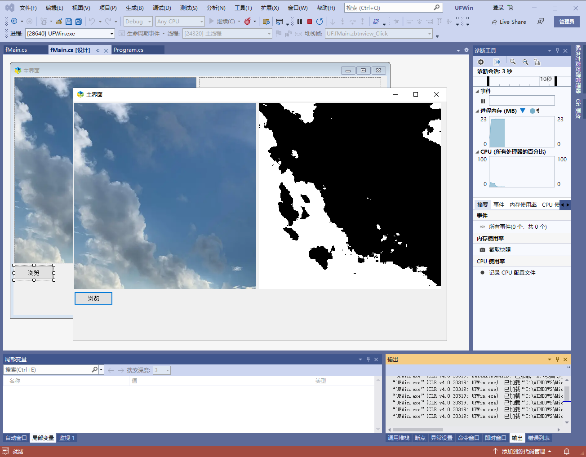586x457 pixels.
Task: Collapse the CPU (所有处理器的百分比) section
Action: (477, 152)
